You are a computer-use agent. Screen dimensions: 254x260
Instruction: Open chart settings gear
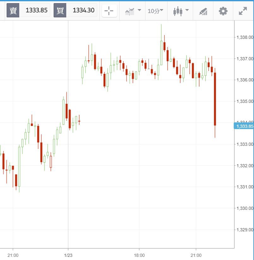point(223,11)
